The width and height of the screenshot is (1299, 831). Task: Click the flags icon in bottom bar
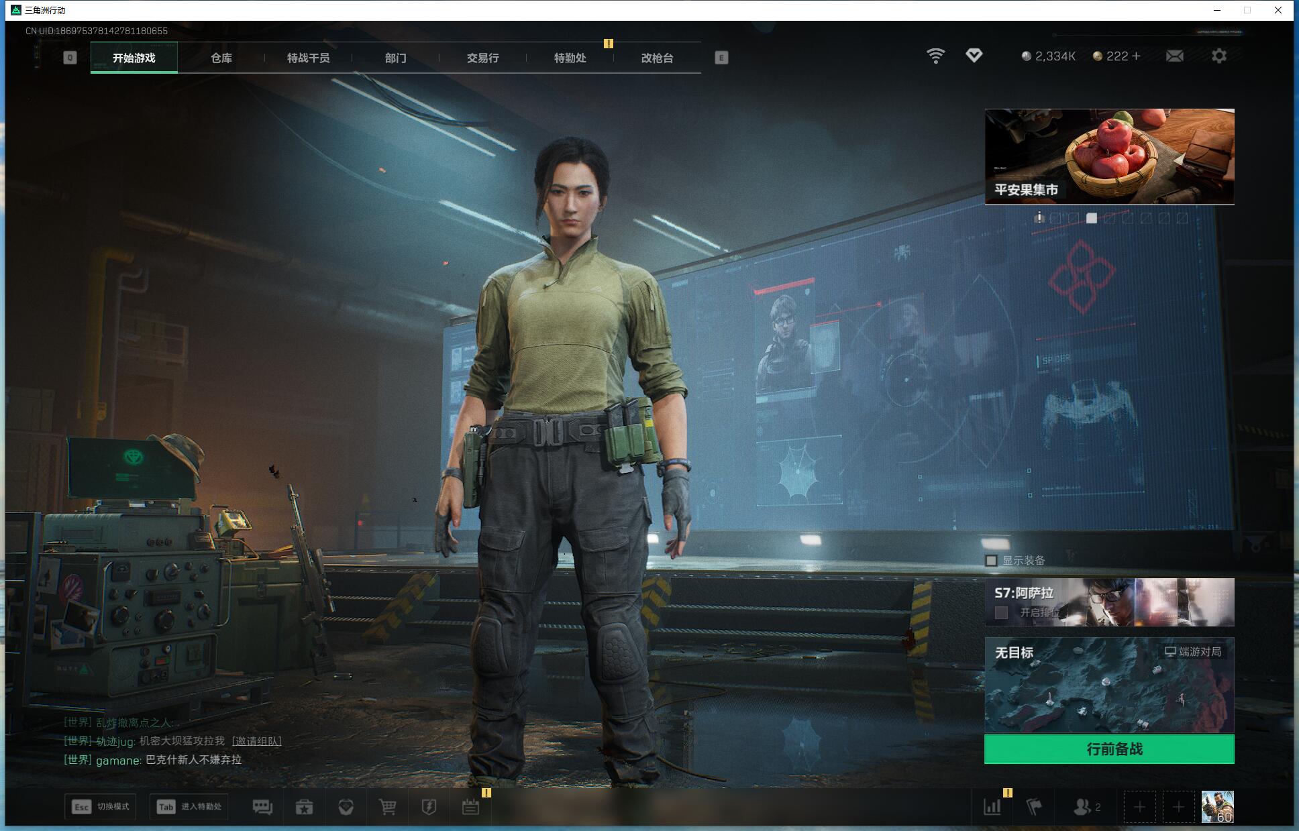click(x=1034, y=807)
